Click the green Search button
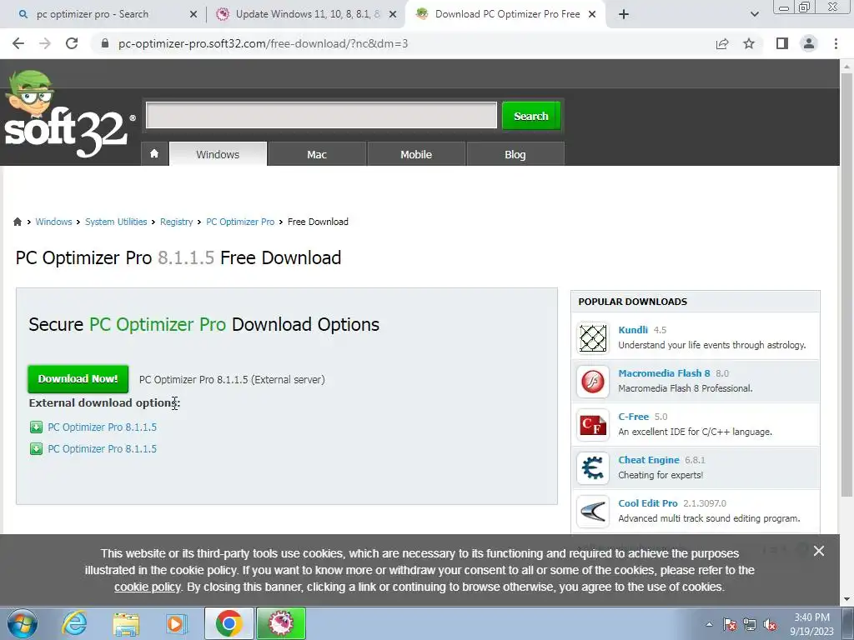Image resolution: width=854 pixels, height=640 pixels. click(531, 116)
